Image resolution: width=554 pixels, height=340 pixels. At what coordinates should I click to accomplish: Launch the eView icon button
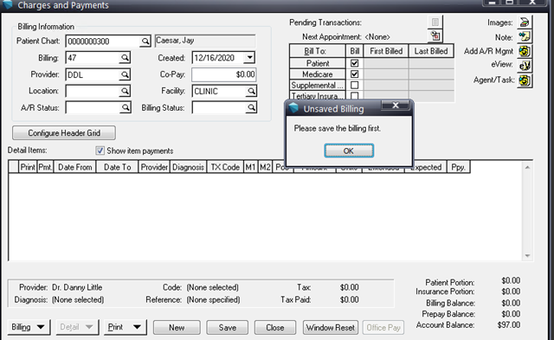pos(525,66)
